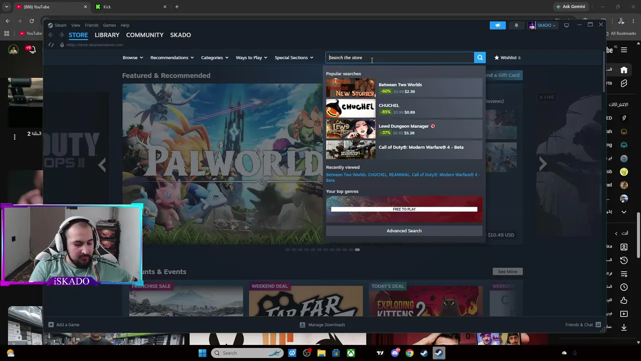The image size is (641, 361).
Task: Open a new Chrome tab
Action: [177, 7]
